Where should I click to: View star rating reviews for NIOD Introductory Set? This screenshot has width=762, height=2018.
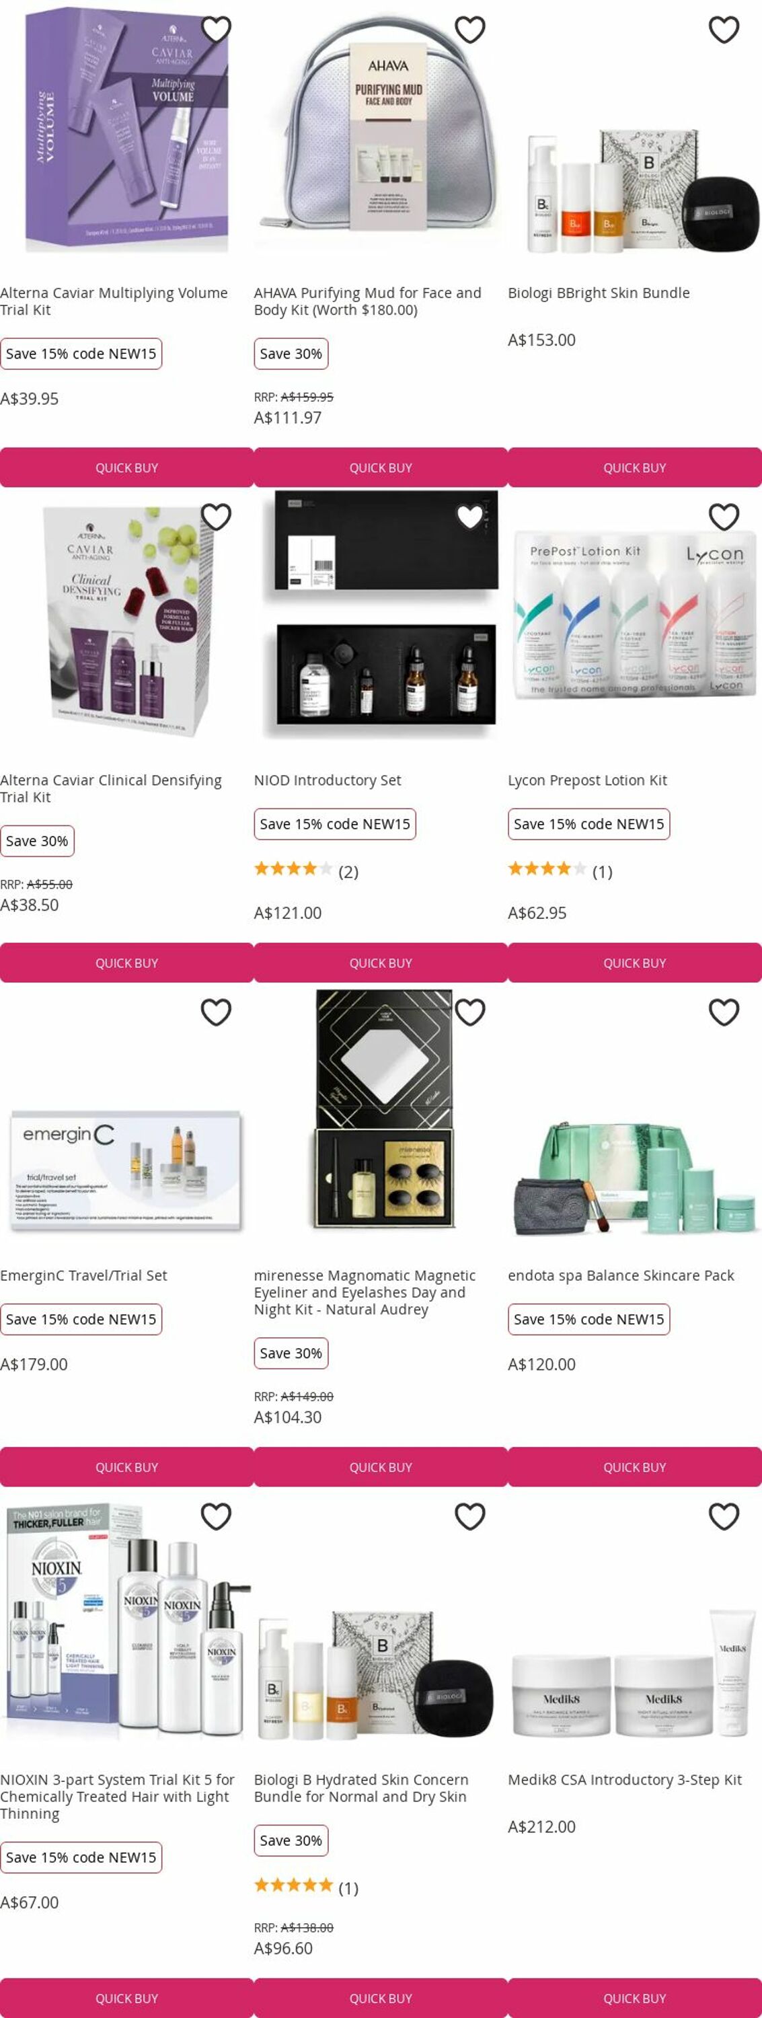tap(306, 871)
